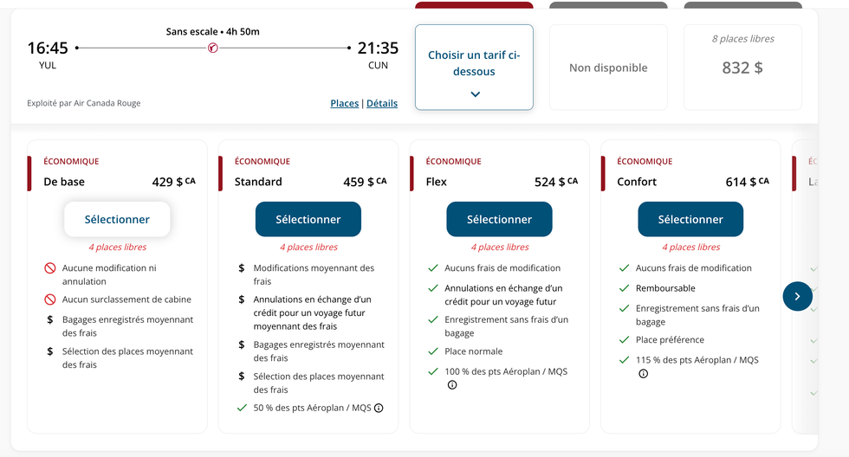Screen dimensions: 849x457
Task: Click the Choisir un tarif ci-dessous box
Action: (474, 62)
